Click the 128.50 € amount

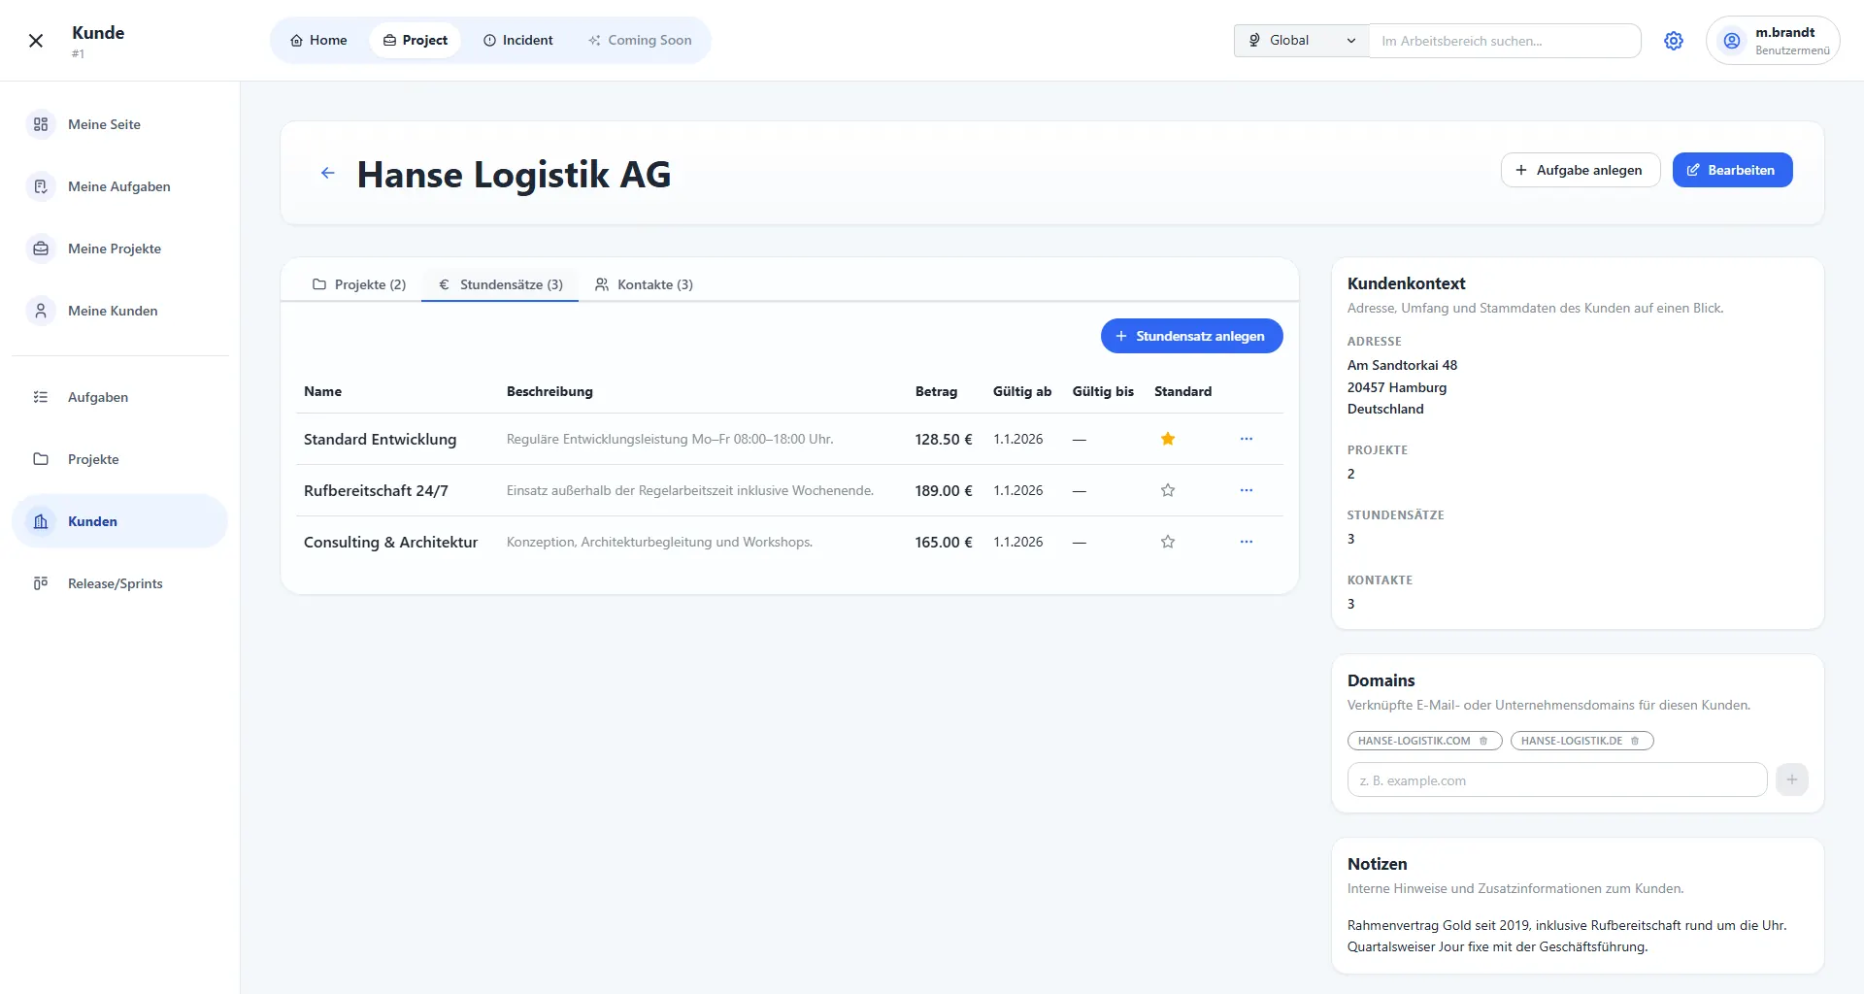click(x=944, y=439)
